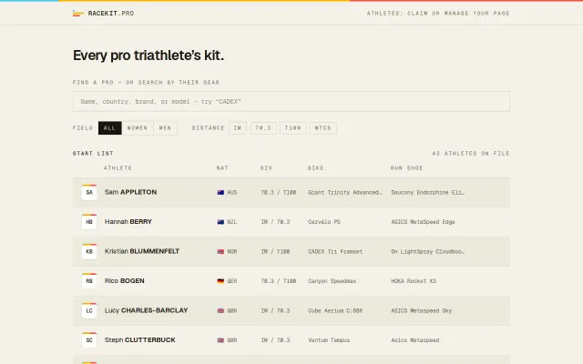
Task: Open Lucy Charles-Barclay's LC avatar badge
Action: [x=89, y=310]
